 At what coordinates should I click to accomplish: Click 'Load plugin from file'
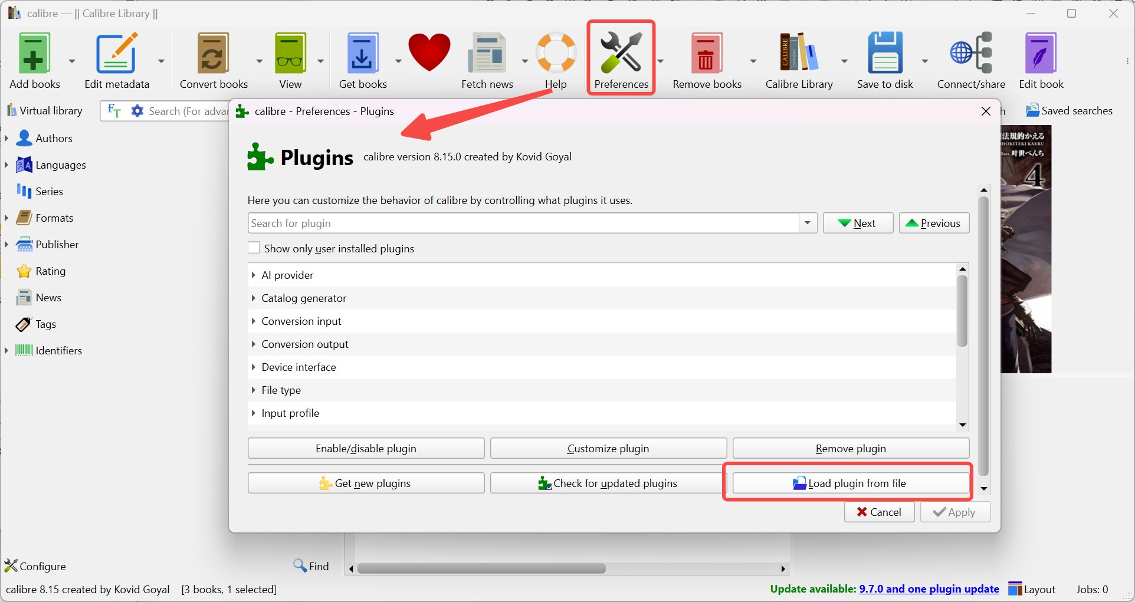click(849, 482)
